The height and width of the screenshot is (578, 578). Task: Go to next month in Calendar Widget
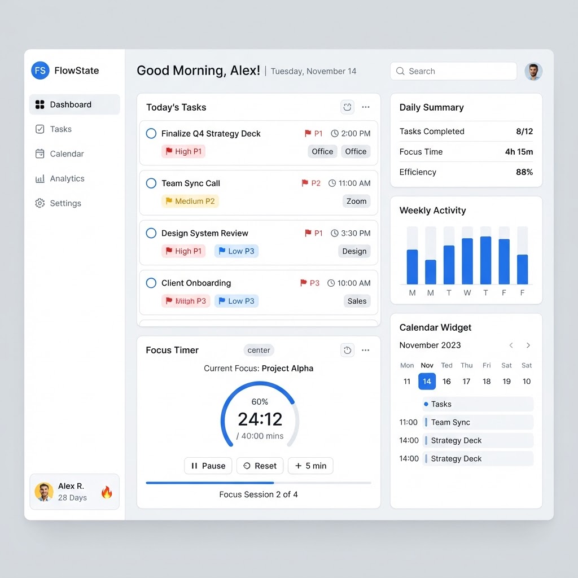[x=528, y=345]
